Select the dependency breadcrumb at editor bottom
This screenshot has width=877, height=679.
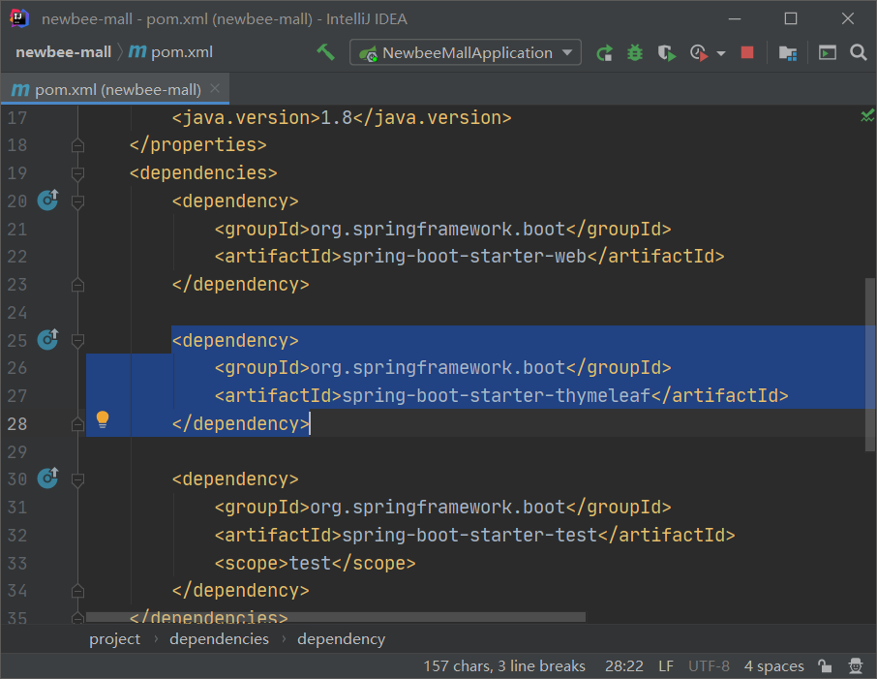(341, 638)
